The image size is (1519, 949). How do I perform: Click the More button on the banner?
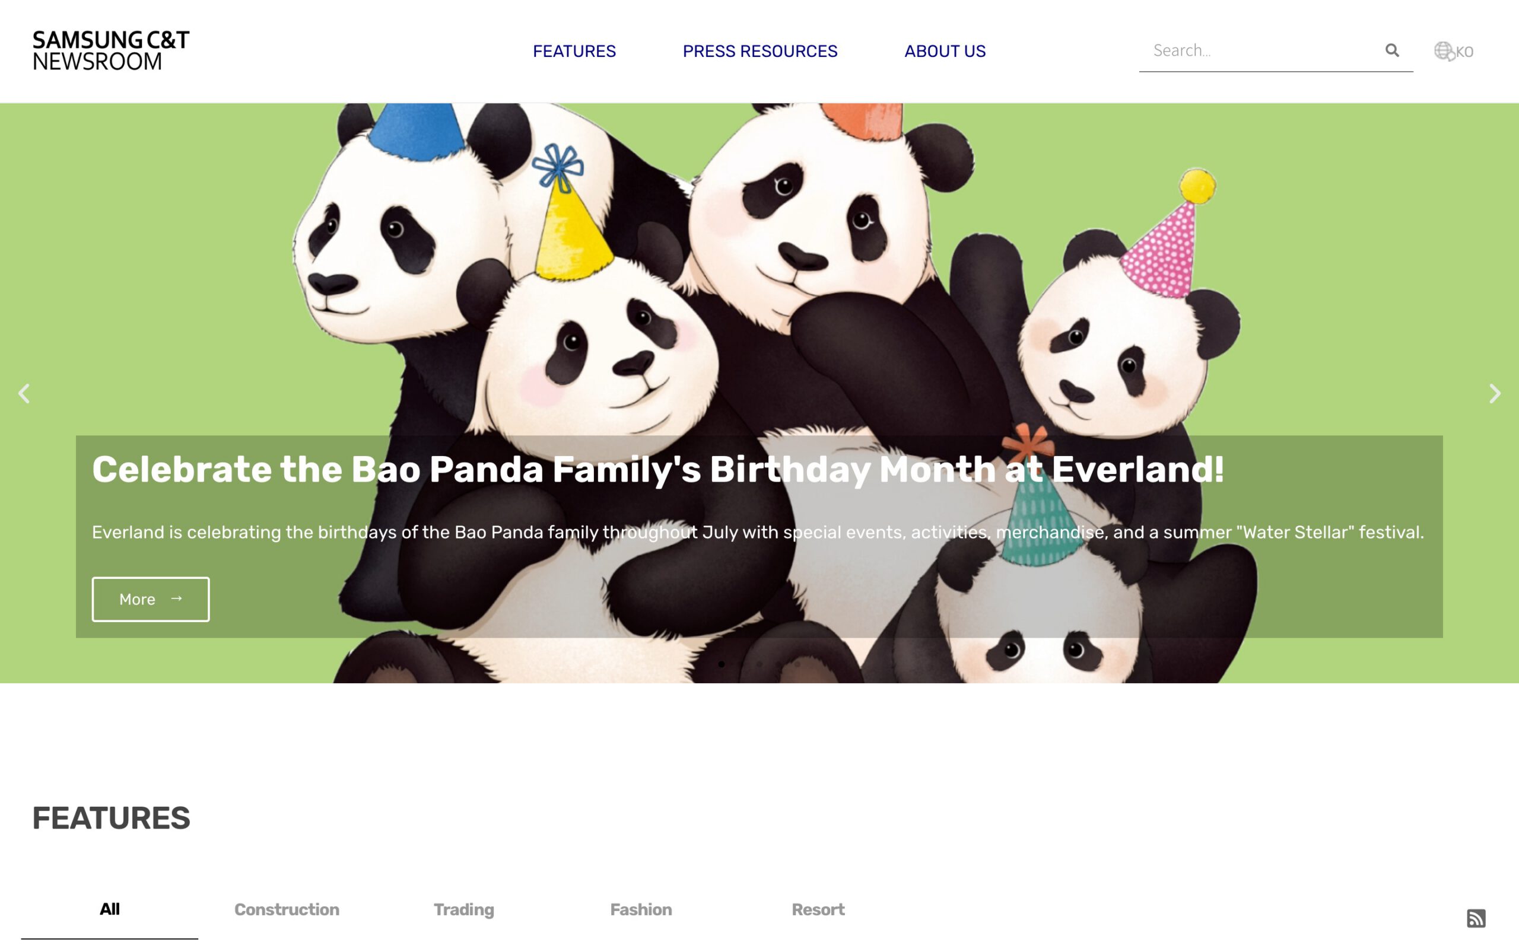(151, 600)
